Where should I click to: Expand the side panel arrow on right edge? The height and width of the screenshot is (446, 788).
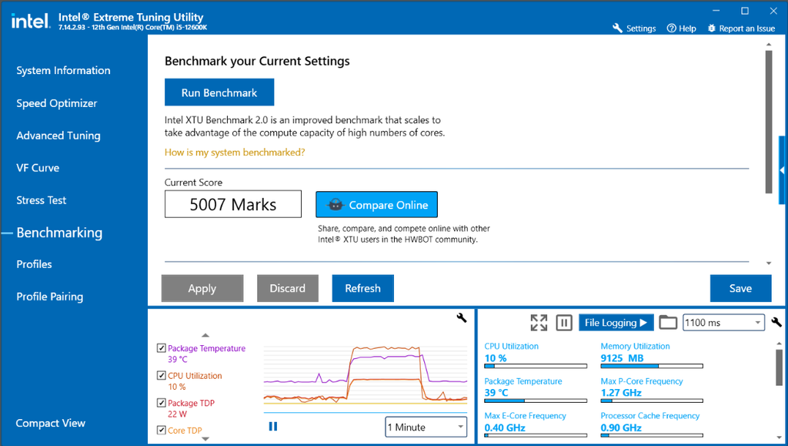(782, 170)
